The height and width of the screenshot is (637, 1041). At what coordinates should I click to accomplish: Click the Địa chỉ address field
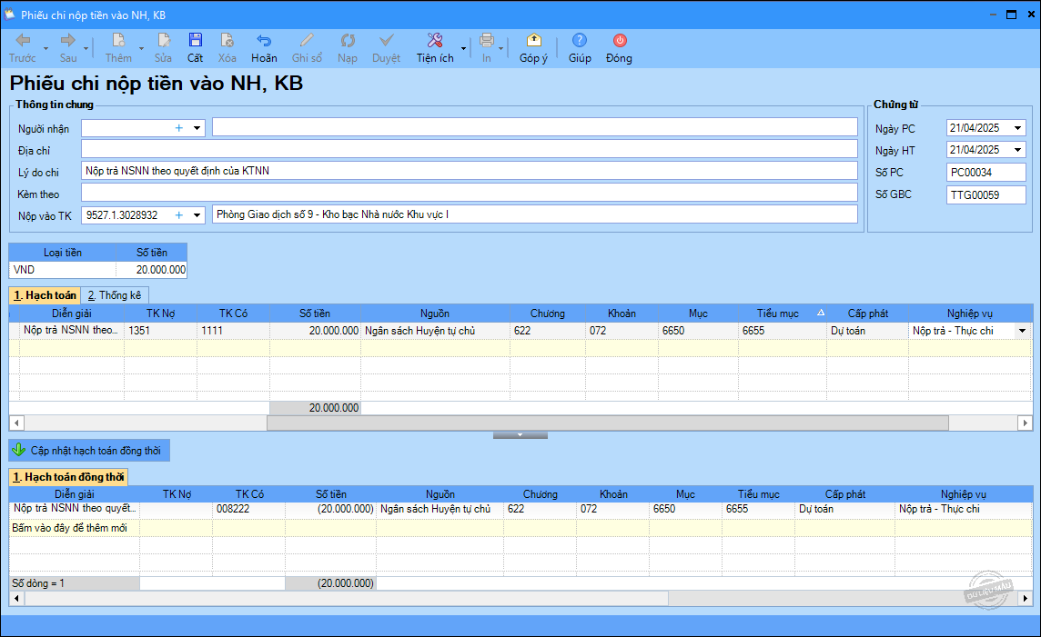tap(470, 149)
